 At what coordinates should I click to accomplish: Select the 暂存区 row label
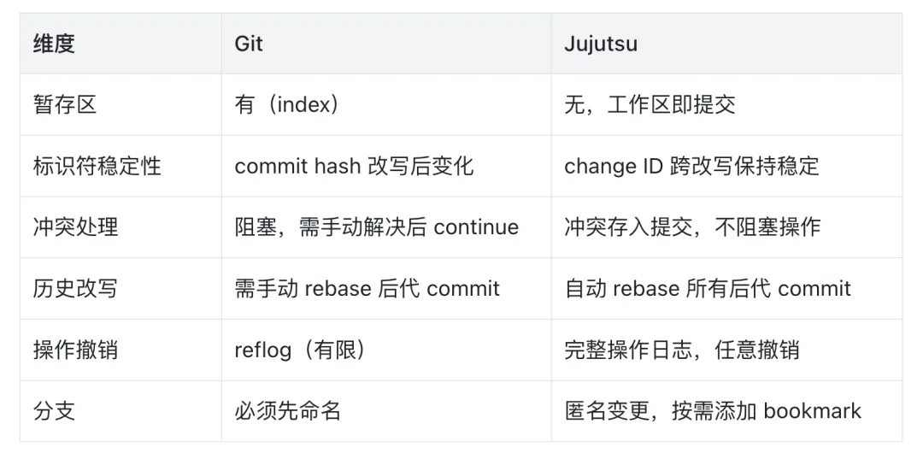click(x=65, y=105)
